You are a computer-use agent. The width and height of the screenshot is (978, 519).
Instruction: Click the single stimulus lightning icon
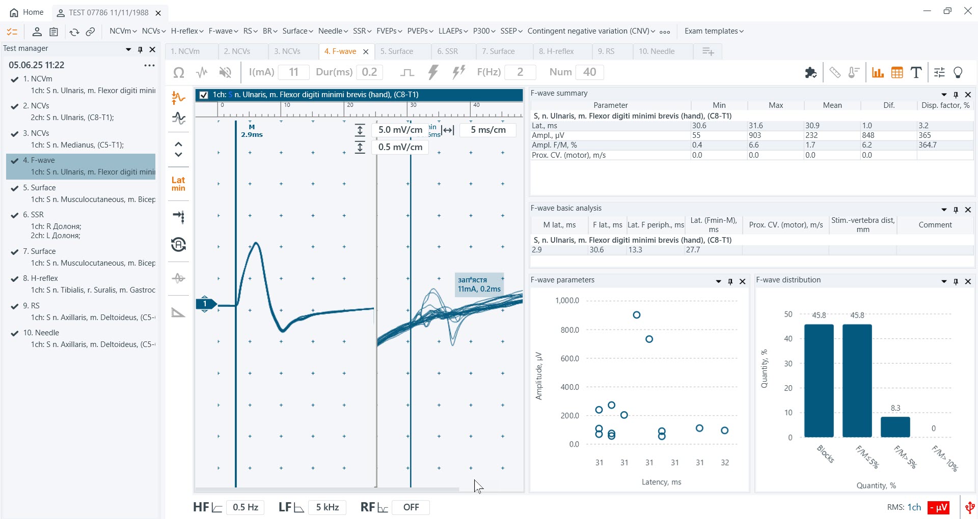coord(433,72)
